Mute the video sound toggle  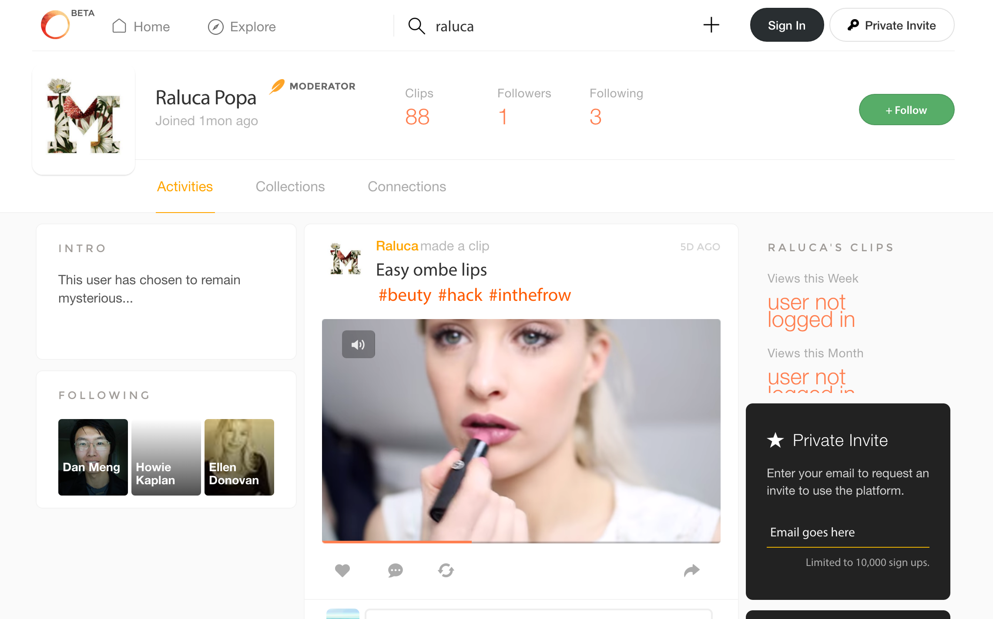358,344
